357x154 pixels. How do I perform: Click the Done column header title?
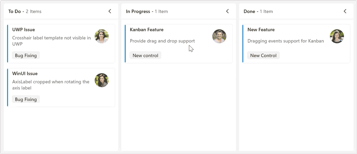click(249, 11)
